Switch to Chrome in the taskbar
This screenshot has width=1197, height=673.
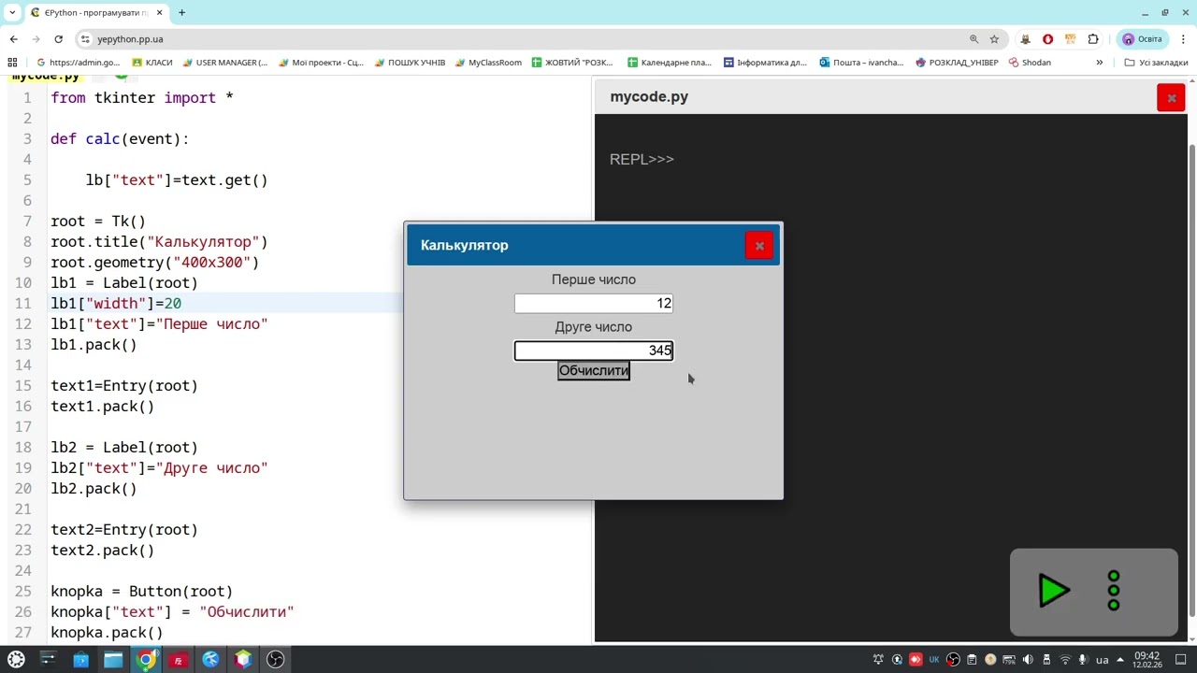[146, 660]
